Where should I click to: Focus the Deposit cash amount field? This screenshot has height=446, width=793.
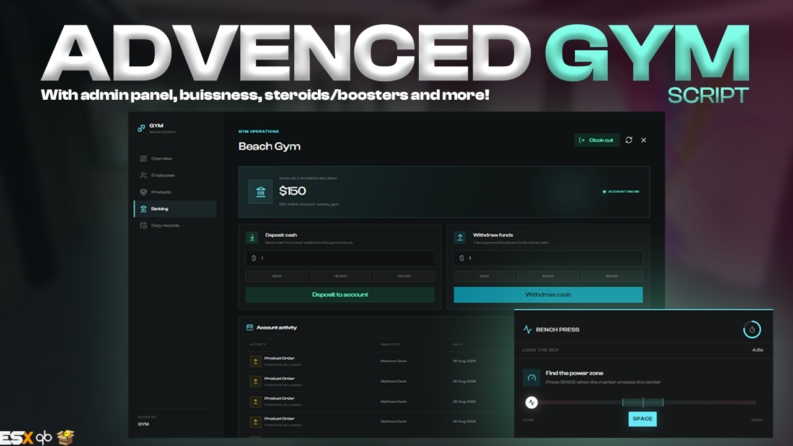click(340, 258)
